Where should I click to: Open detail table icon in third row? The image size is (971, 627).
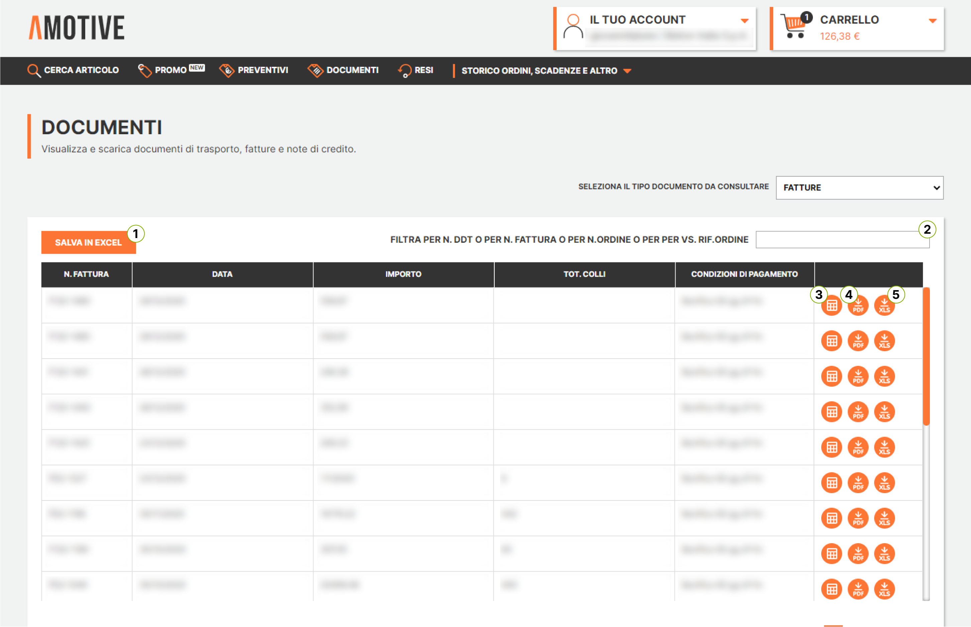pos(831,376)
